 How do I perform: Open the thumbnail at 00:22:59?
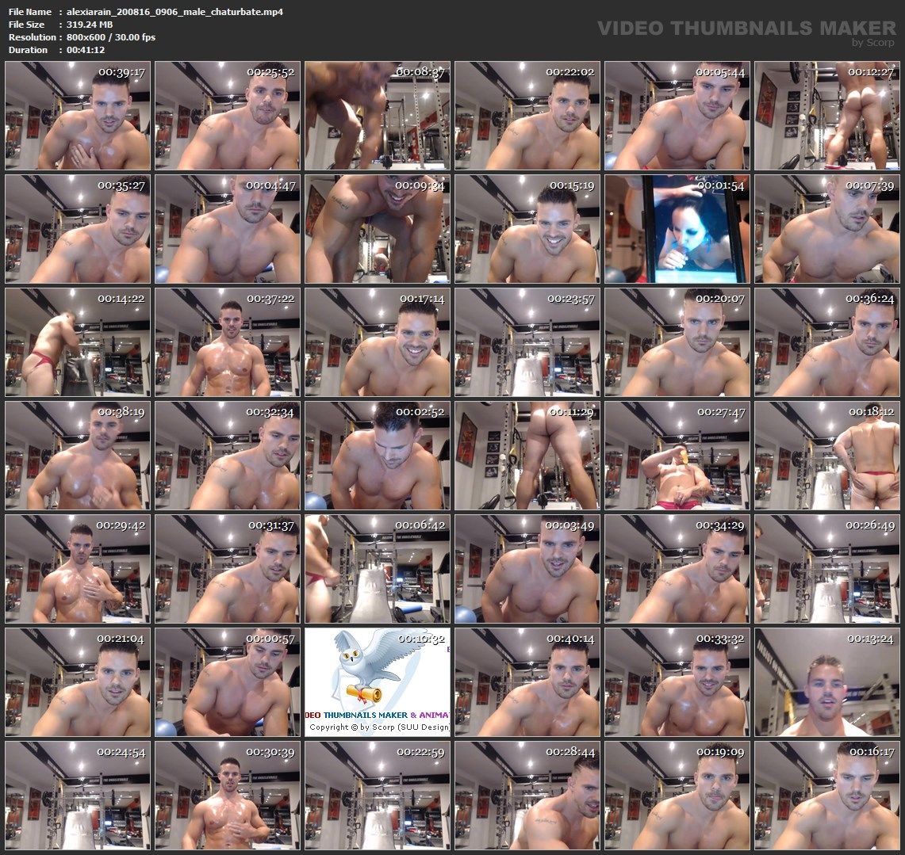coord(377,796)
